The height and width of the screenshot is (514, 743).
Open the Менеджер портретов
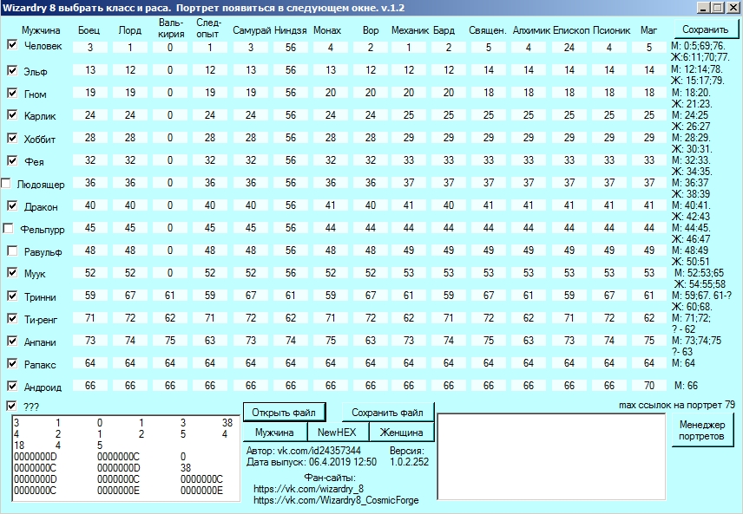click(x=701, y=431)
